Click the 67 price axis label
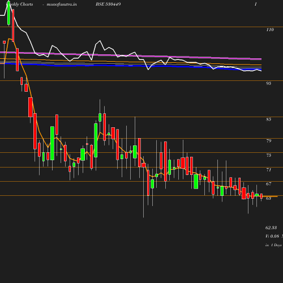The width and height of the screenshot is (283, 283). click(269, 184)
